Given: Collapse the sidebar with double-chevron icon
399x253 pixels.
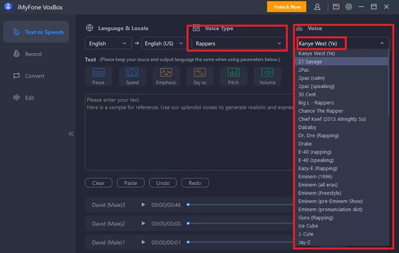Looking at the screenshot, I should coord(71,134).
